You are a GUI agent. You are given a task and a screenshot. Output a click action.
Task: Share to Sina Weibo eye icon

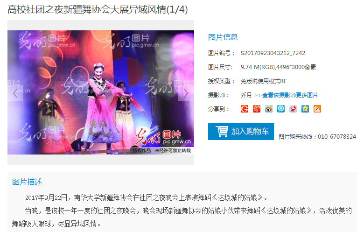269,109
